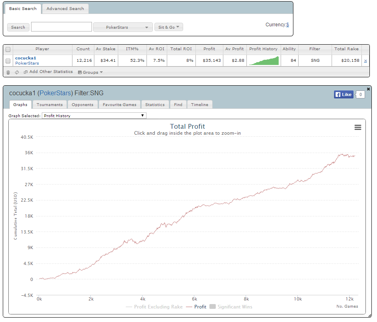Toggle the Profit legend series
Image resolution: width=377 pixels, height=322 pixels.
tap(196, 307)
